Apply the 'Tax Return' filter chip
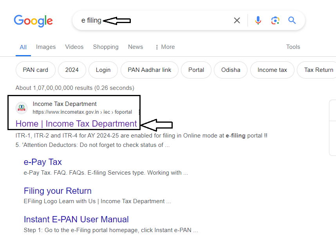 coord(317,70)
